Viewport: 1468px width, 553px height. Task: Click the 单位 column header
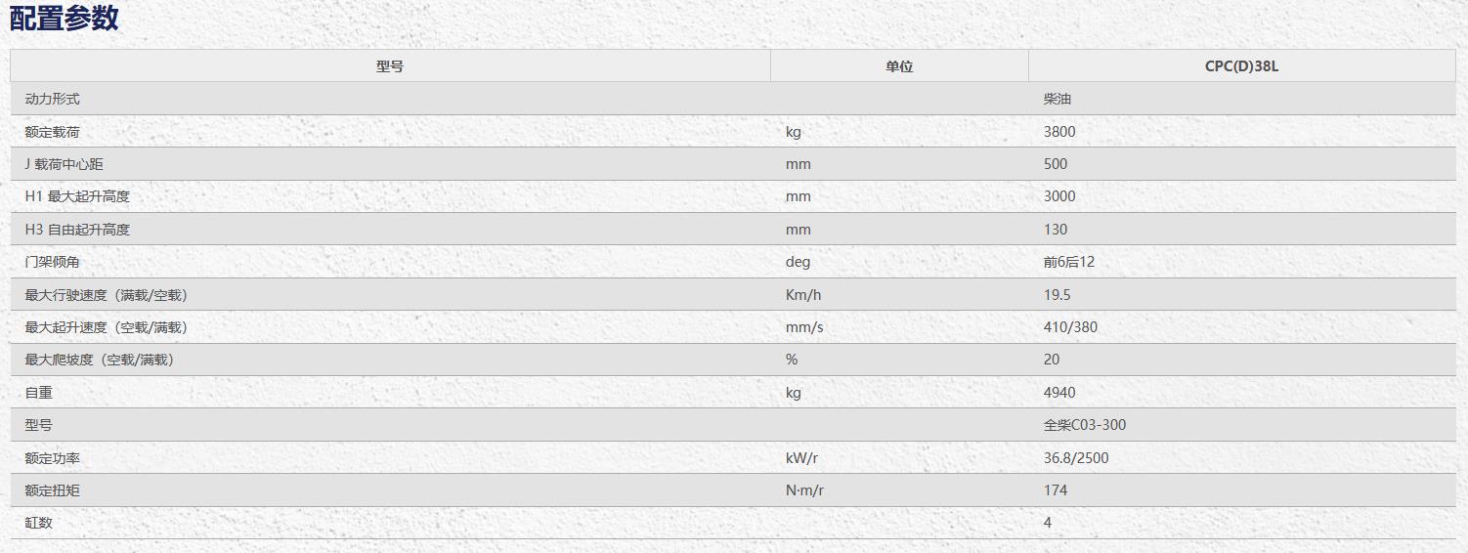899,66
